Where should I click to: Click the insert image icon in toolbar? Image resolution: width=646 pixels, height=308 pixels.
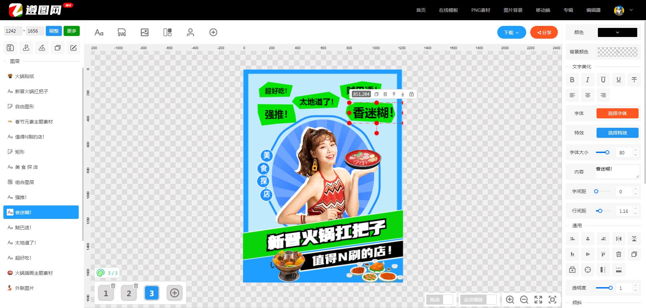(145, 32)
